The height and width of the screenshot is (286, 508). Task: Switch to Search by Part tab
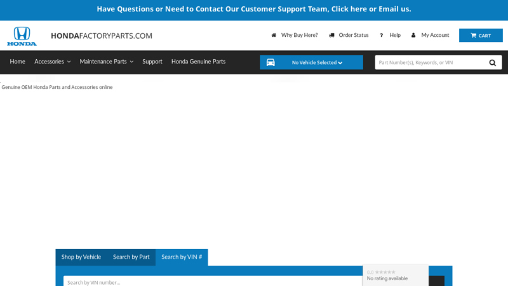pyautogui.click(x=131, y=257)
